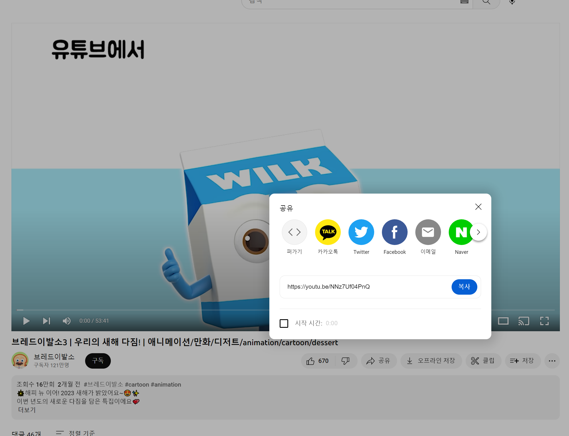Share the video via email (이메일)
This screenshot has width=569, height=436.
(428, 232)
